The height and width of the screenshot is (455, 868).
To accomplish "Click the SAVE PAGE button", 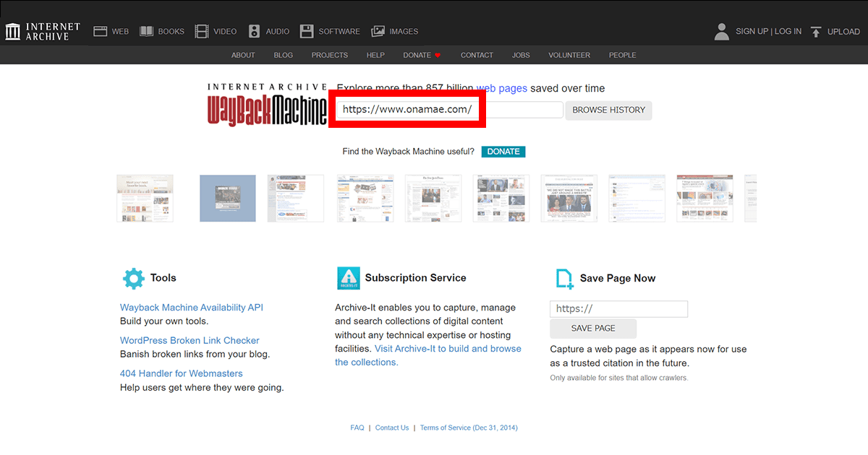I will 593,329.
